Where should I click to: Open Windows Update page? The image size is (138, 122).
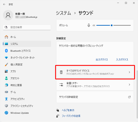27,113
